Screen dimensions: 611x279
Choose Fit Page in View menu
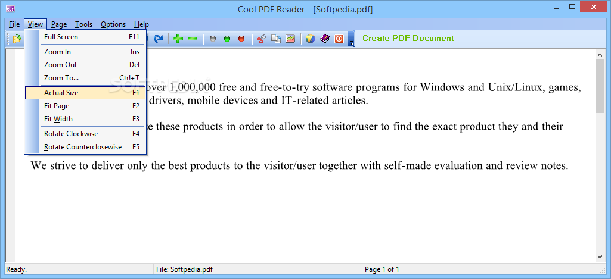pyautogui.click(x=85, y=106)
